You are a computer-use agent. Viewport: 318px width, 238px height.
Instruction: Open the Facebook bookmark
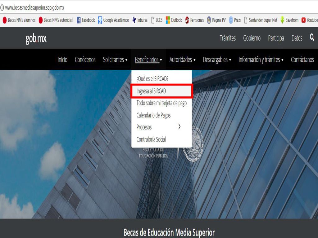86,20
